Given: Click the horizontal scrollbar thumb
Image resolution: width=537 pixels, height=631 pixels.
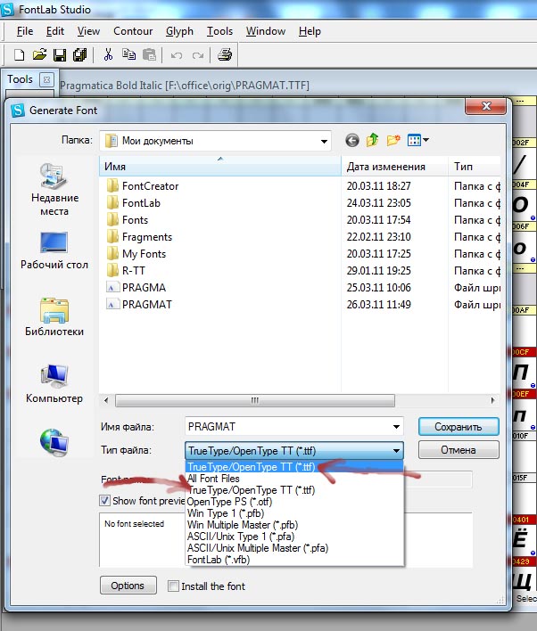Looking at the screenshot, I should [255, 400].
